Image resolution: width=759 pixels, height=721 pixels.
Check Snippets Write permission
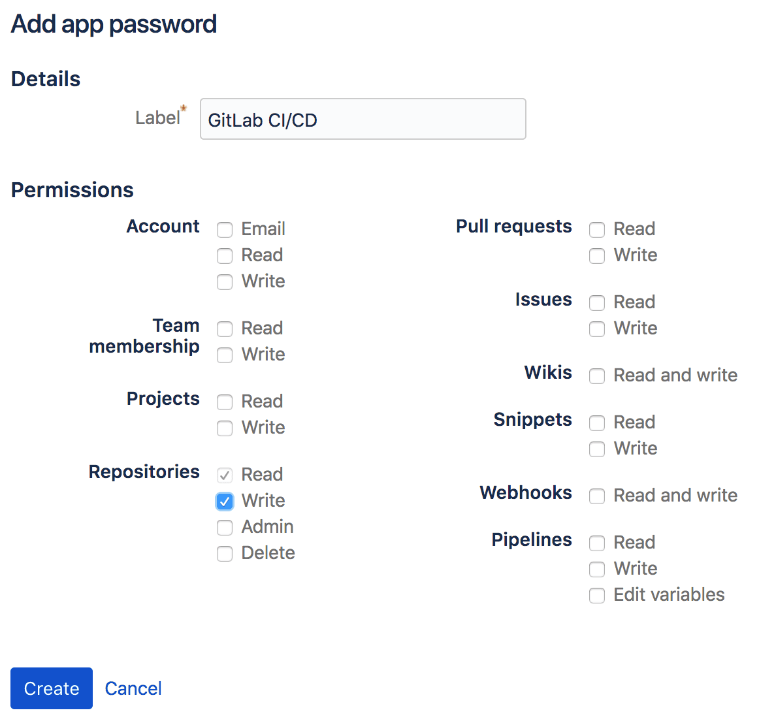597,449
